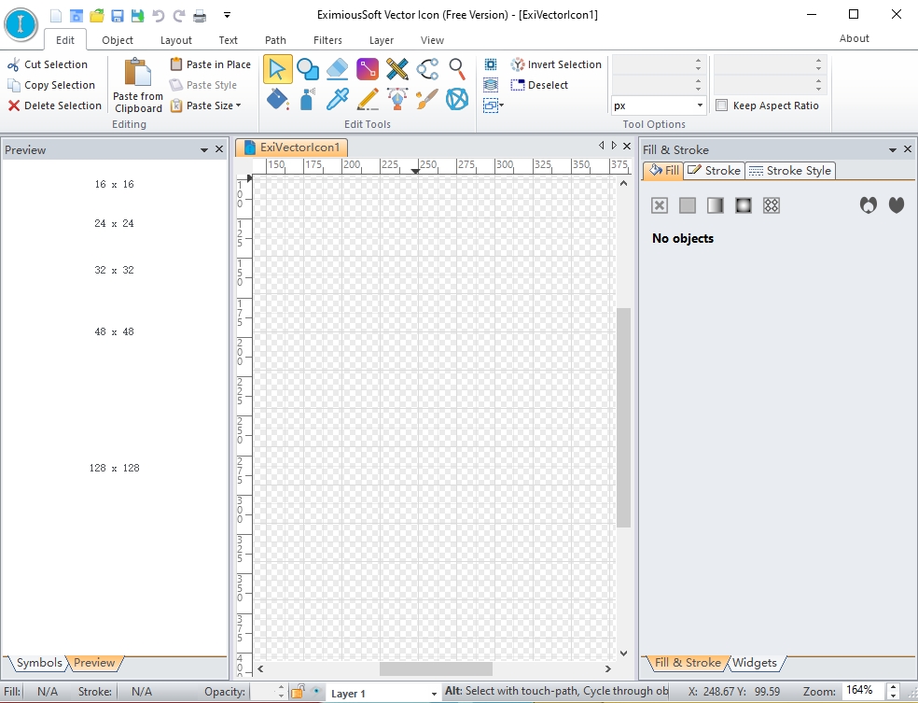Click Invert Selection button
The image size is (918, 703).
coord(556,64)
